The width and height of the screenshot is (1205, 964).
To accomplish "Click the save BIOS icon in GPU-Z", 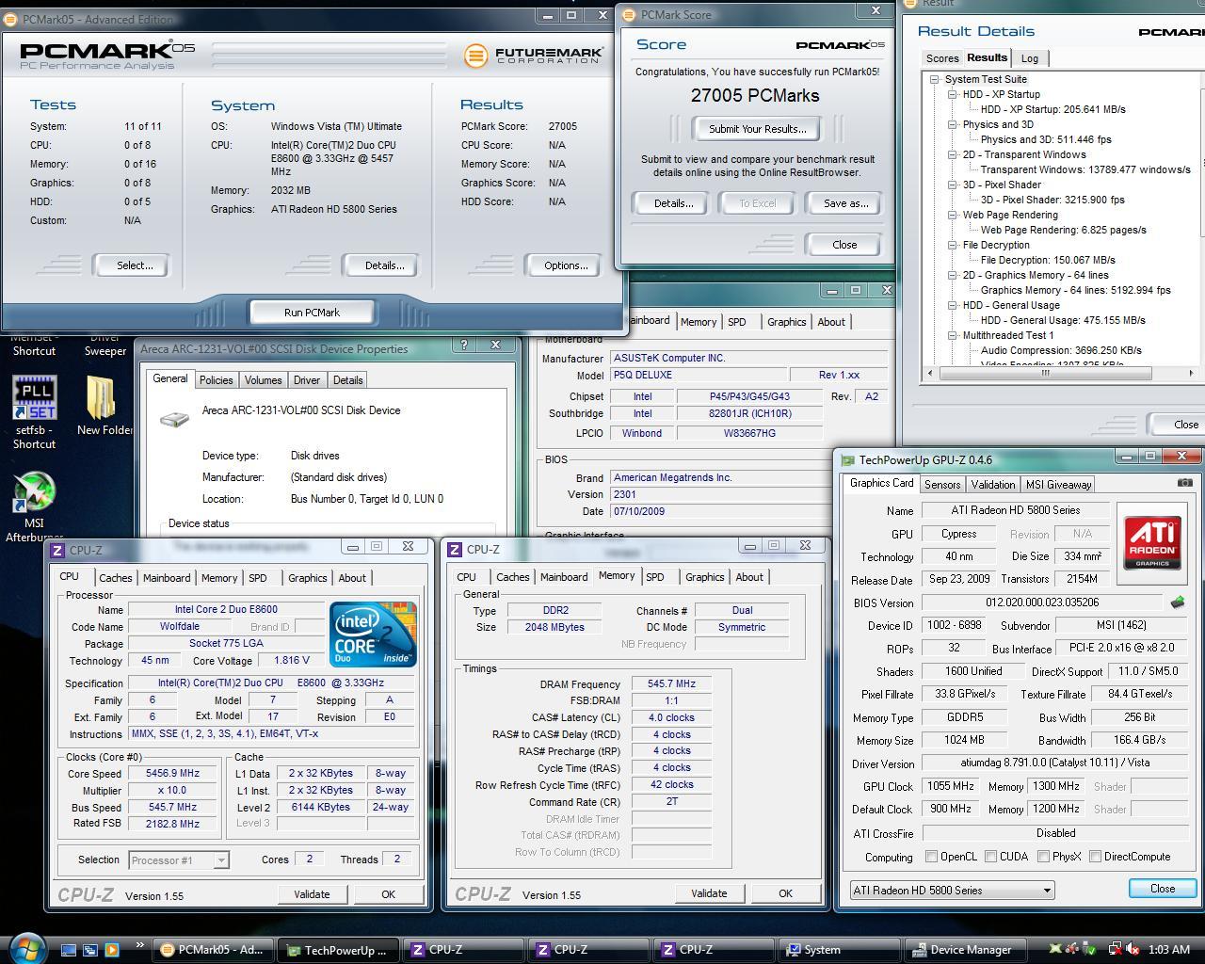I will [1177, 602].
